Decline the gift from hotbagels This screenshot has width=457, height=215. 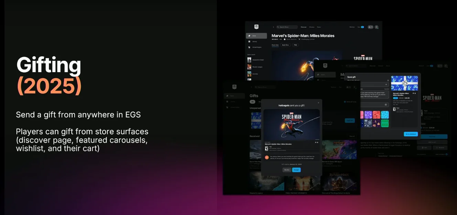287,170
